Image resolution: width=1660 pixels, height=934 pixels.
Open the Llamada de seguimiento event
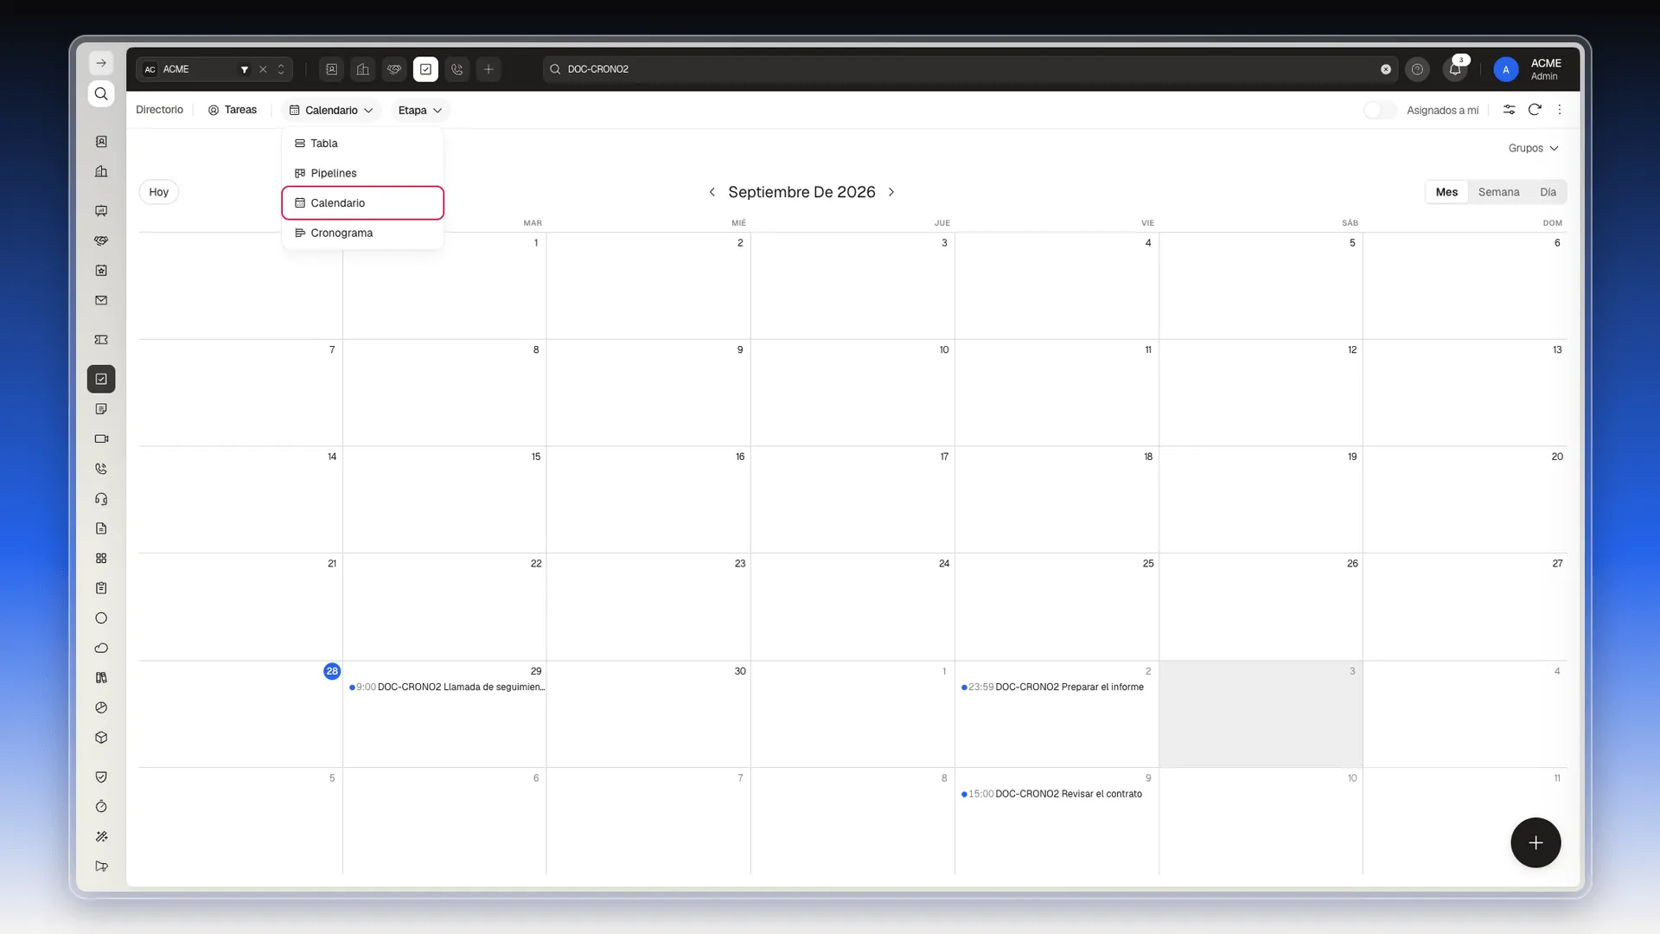pos(446,687)
